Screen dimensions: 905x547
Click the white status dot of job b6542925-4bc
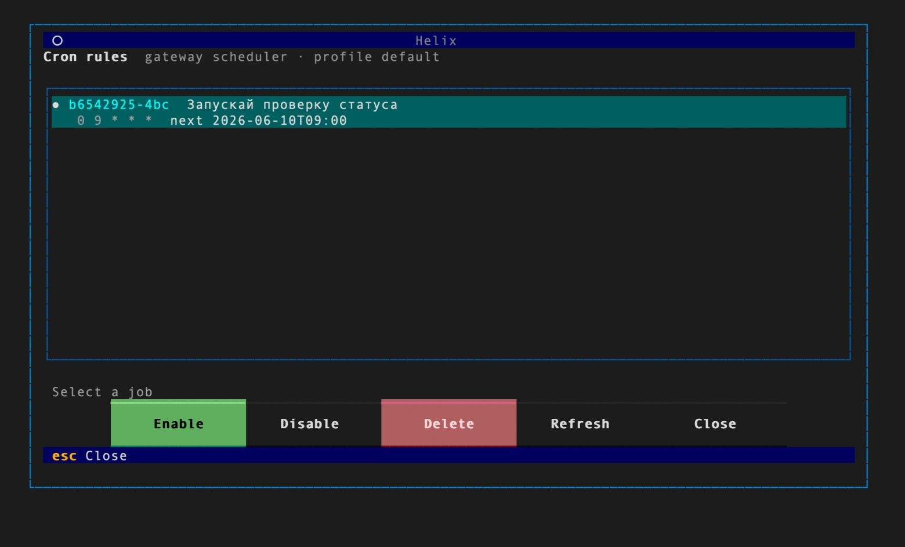(x=56, y=105)
